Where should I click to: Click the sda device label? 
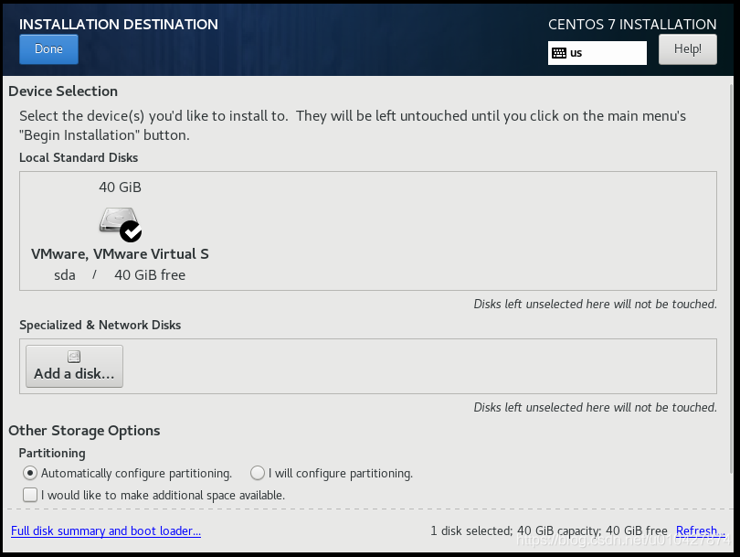click(x=65, y=275)
